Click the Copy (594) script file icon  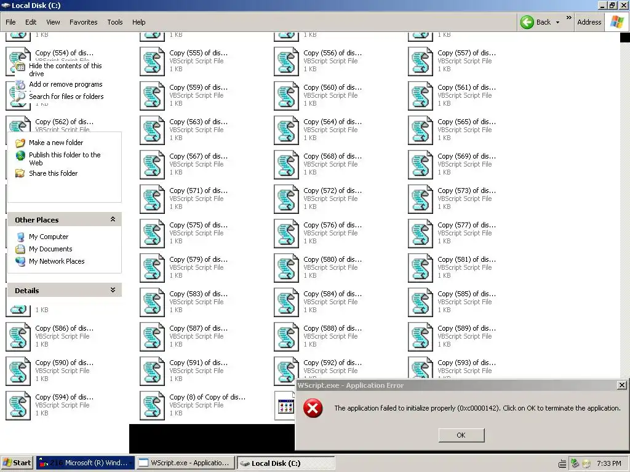[x=18, y=407]
